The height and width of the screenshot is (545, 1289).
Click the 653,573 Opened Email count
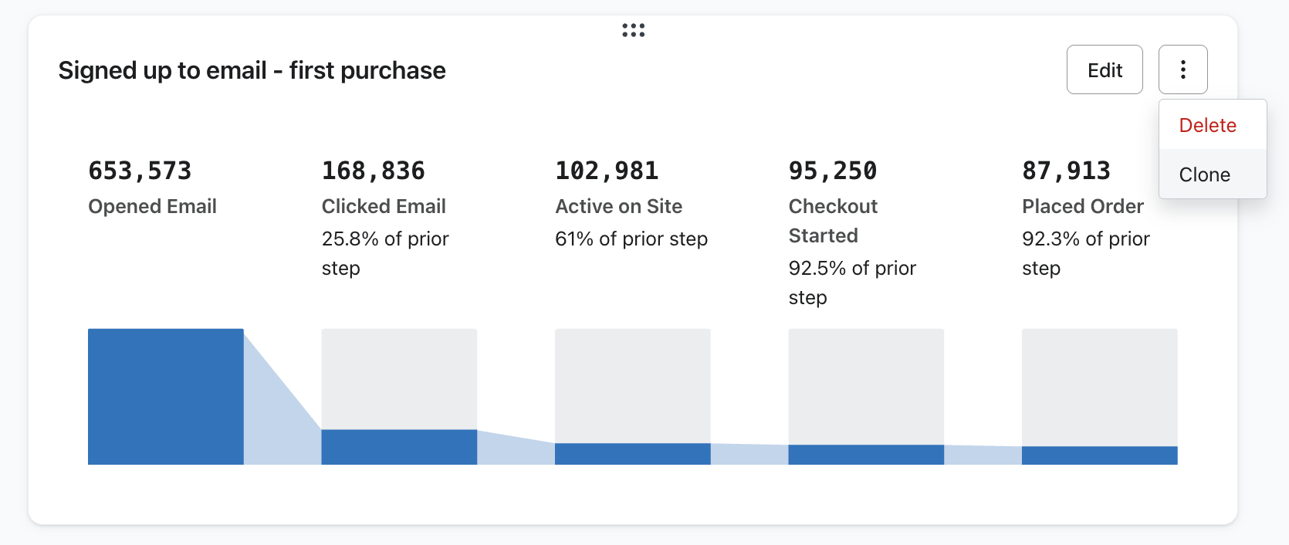140,171
